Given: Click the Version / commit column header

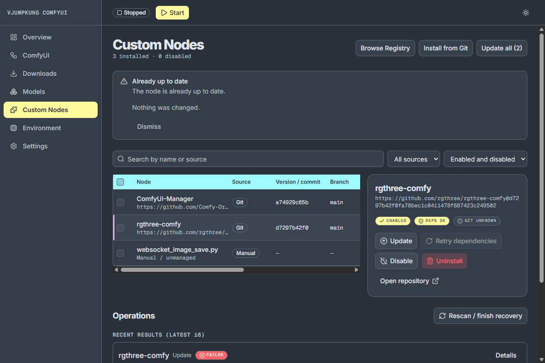Looking at the screenshot, I should coord(298,182).
